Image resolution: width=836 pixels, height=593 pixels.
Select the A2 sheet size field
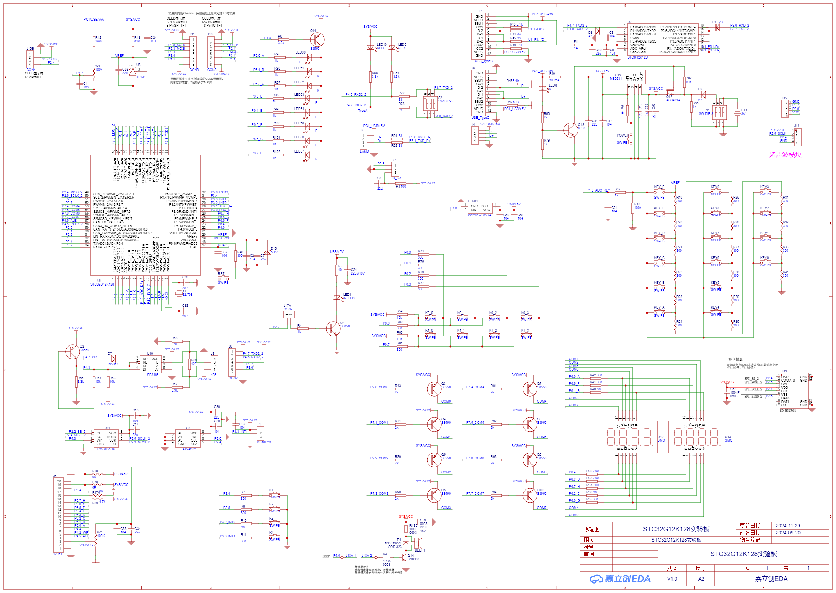(701, 579)
